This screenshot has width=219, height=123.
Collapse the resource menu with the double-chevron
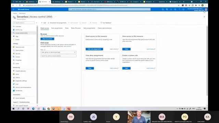37,23
